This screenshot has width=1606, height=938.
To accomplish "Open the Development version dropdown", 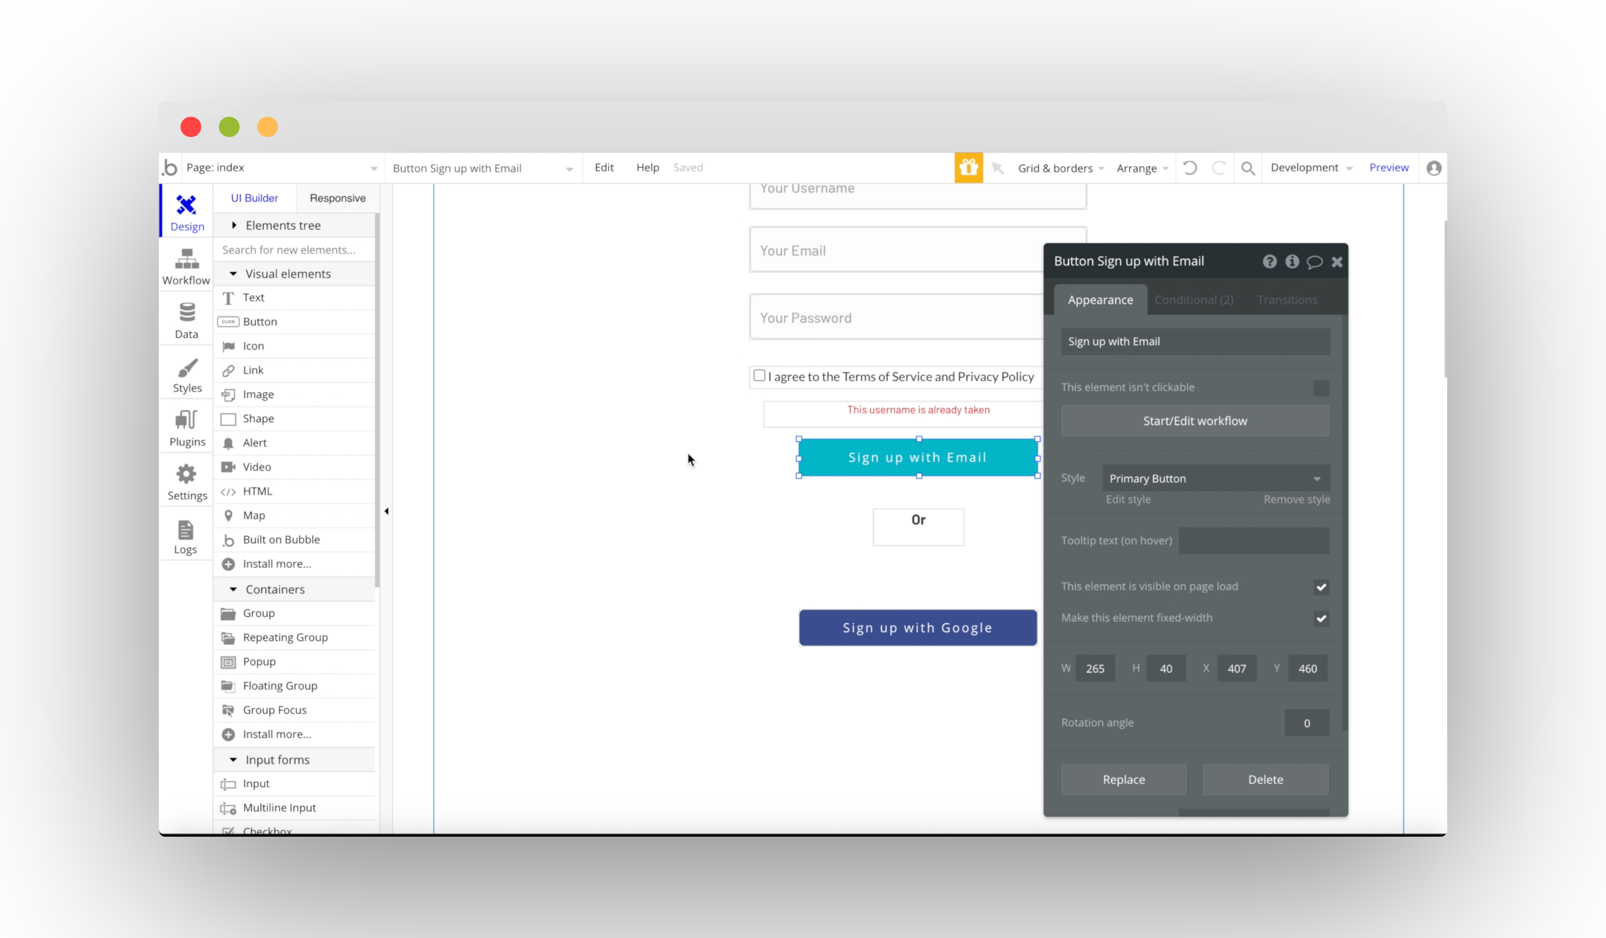I will click(1311, 168).
